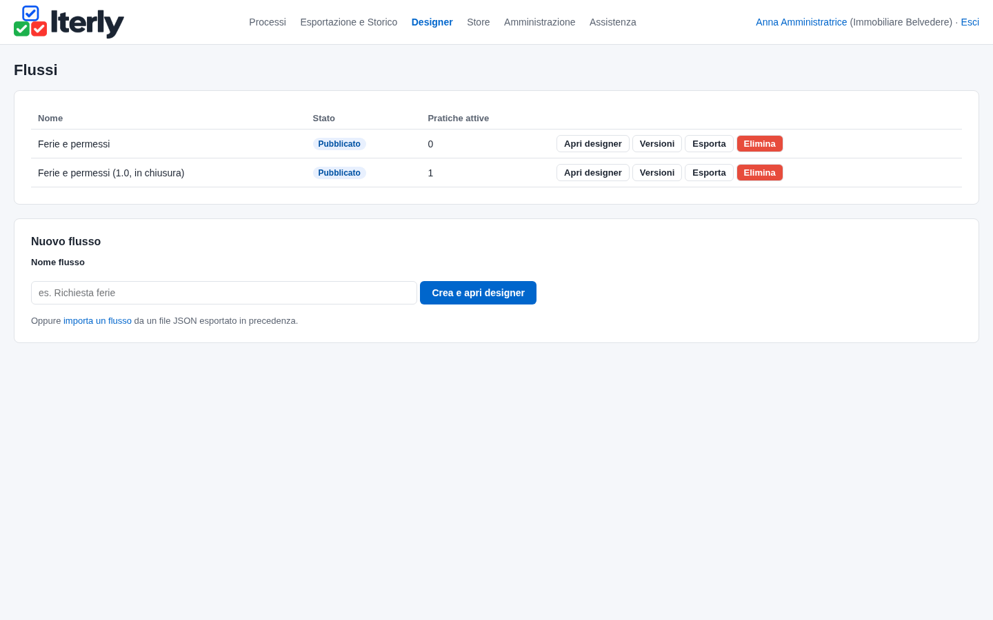
Task: Follow the importa un flusso link
Action: 97,321
